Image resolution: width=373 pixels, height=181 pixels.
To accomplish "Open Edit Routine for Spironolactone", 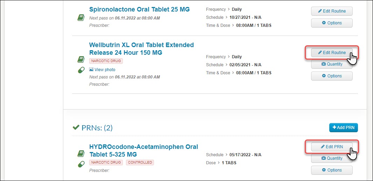I will [332, 11].
